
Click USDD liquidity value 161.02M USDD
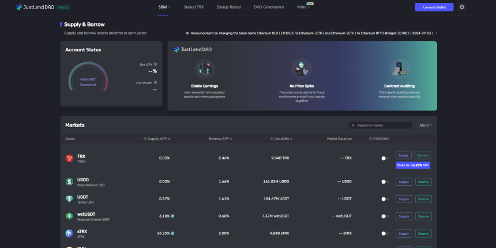tap(276, 182)
